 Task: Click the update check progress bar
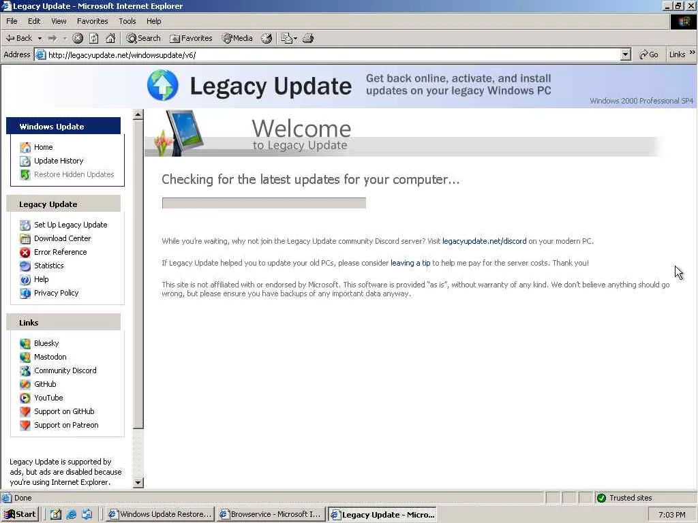point(264,203)
